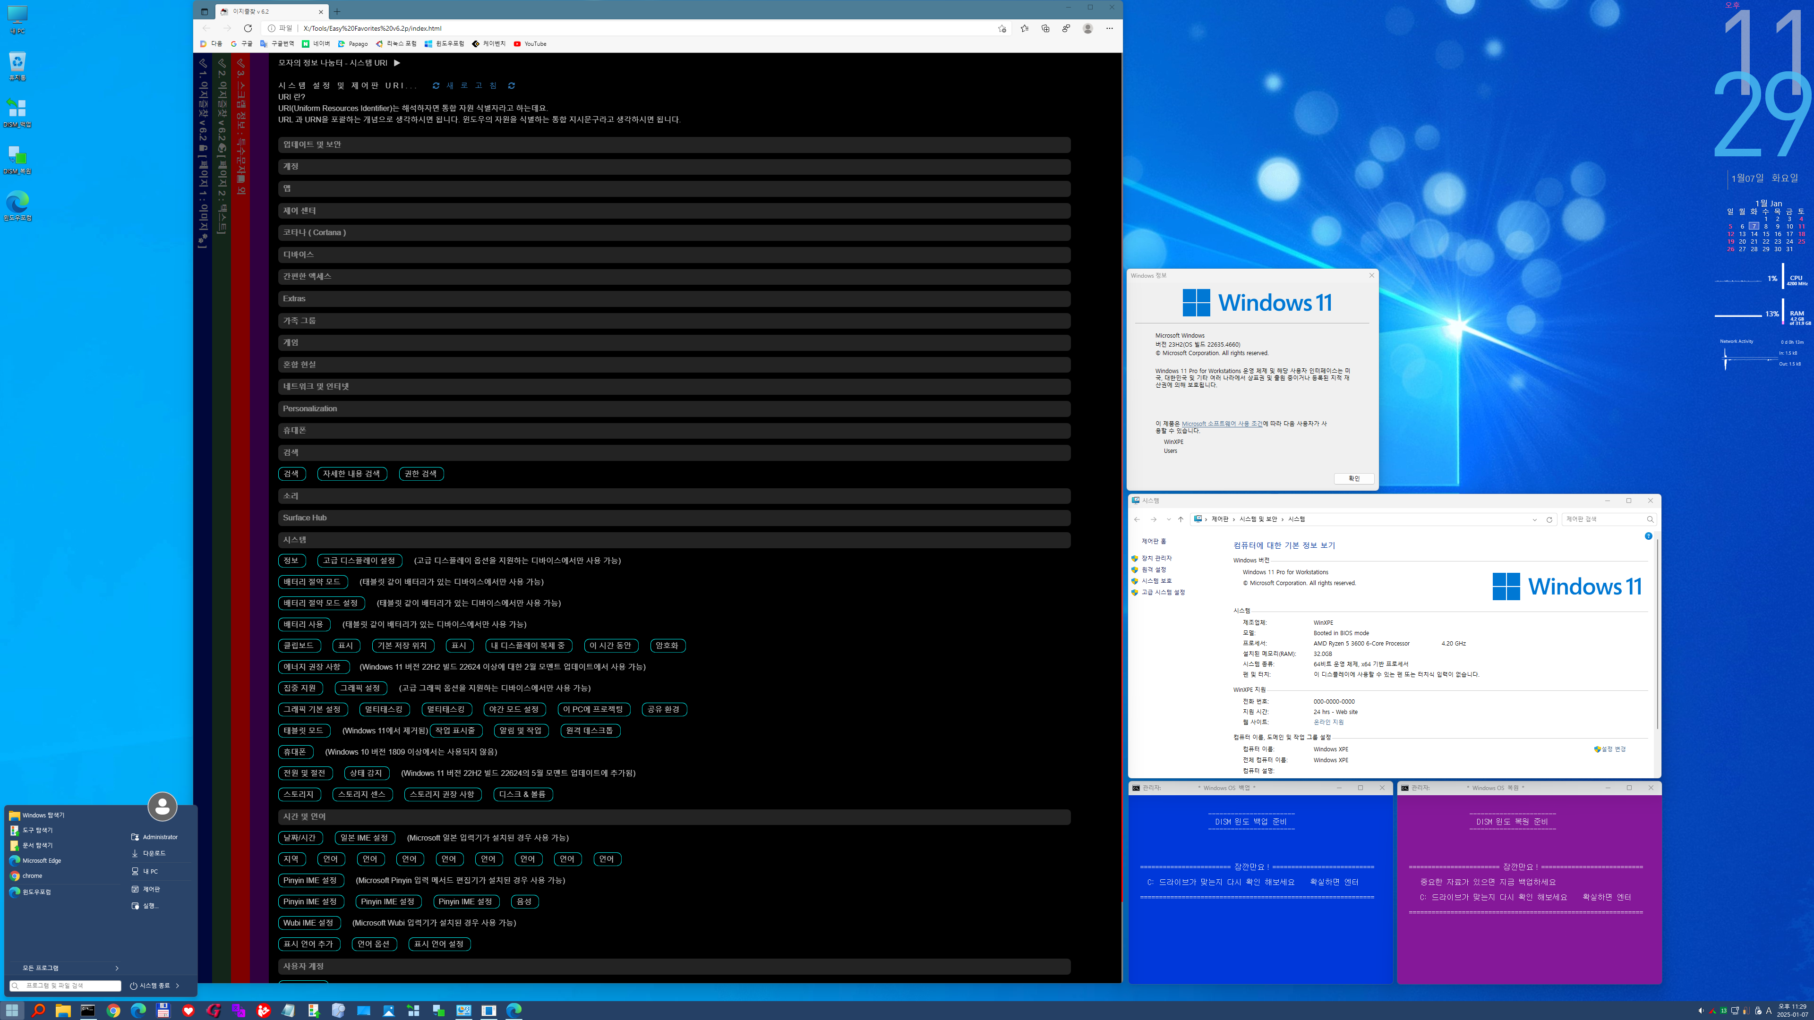
Task: Click refresh icon in 시스템 address bar
Action: (1549, 519)
